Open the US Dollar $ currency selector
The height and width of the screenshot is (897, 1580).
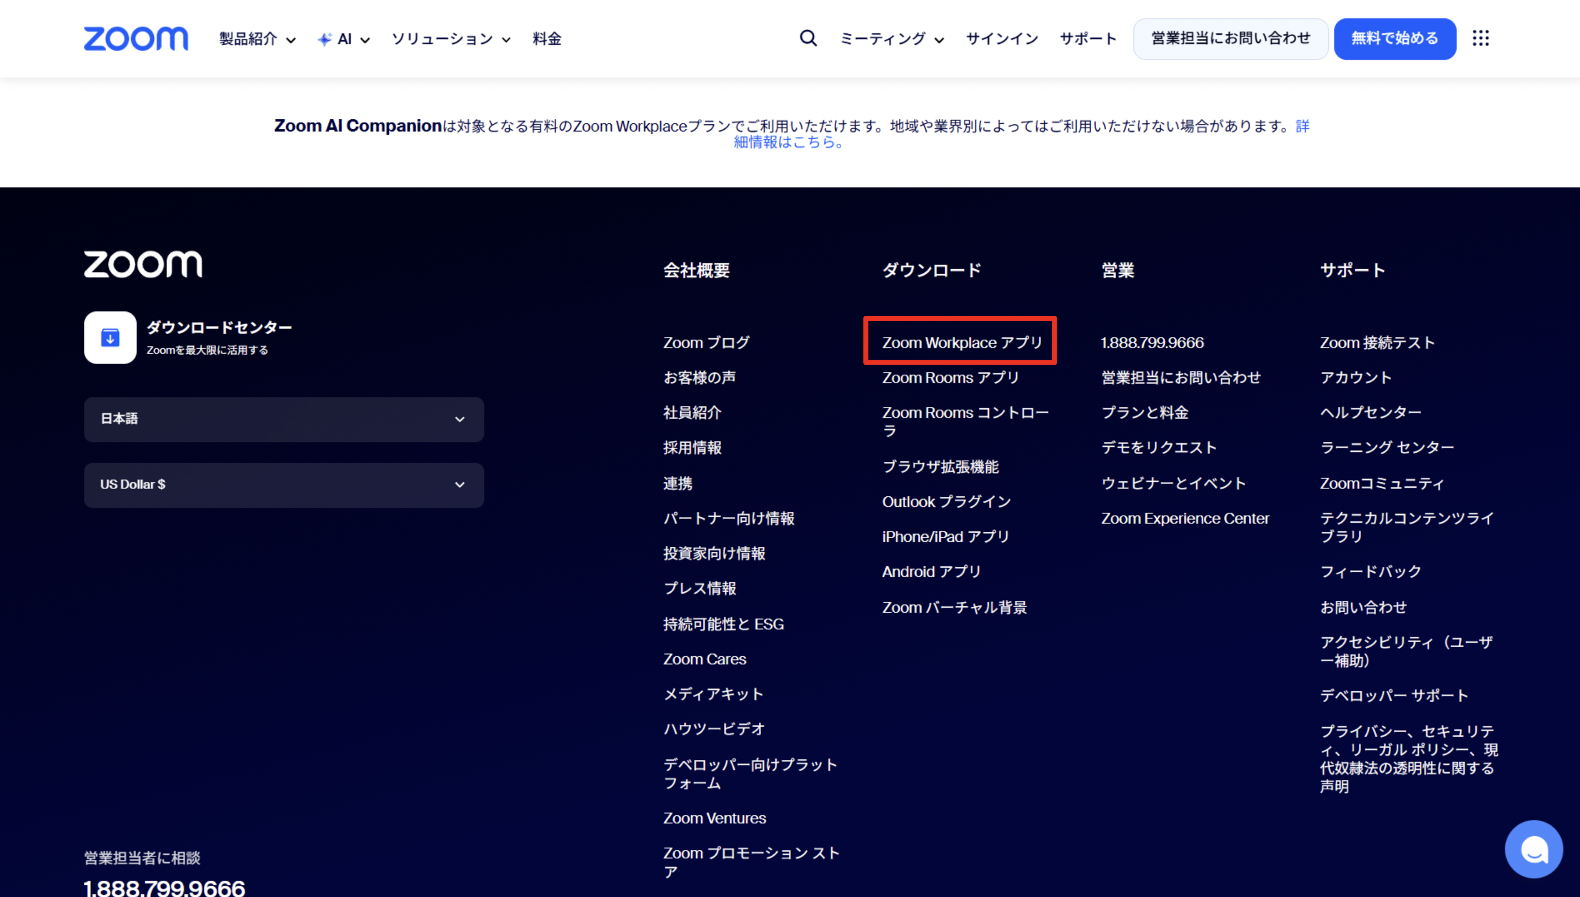(x=283, y=485)
